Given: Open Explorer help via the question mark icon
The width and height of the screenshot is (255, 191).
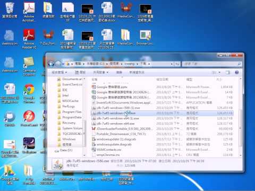Looking at the screenshot, I should (x=237, y=72).
